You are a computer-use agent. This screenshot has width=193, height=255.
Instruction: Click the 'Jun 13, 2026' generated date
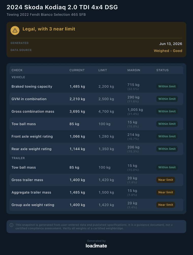tap(171, 44)
